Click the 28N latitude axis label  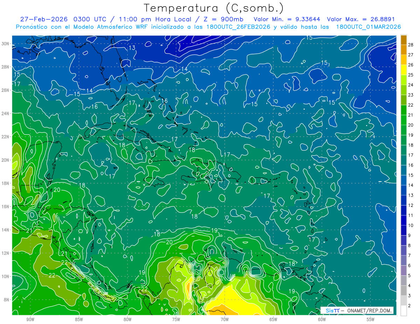click(x=6, y=67)
